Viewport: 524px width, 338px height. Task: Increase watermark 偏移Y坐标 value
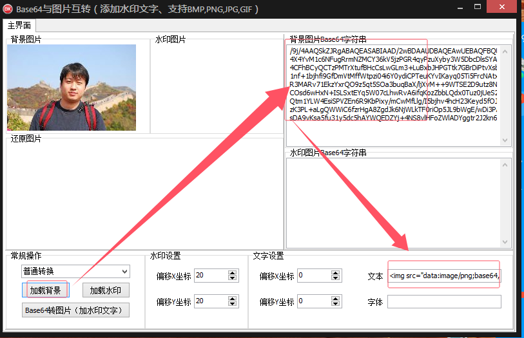[x=232, y=299]
